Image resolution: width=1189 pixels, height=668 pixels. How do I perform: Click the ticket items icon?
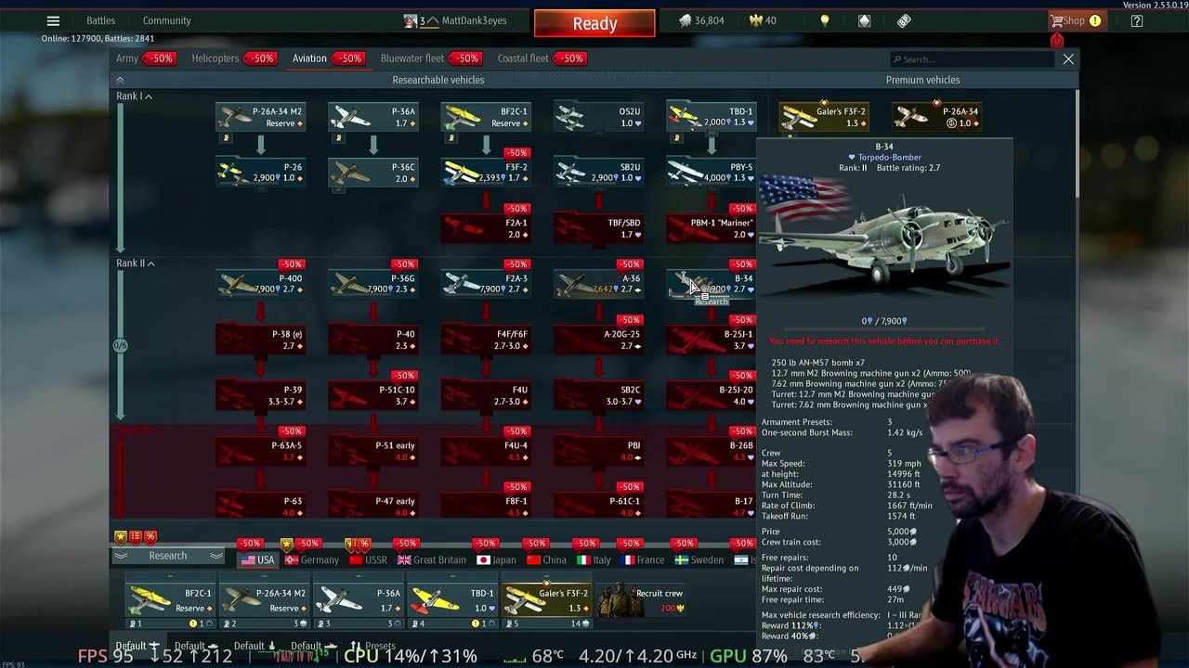(904, 20)
